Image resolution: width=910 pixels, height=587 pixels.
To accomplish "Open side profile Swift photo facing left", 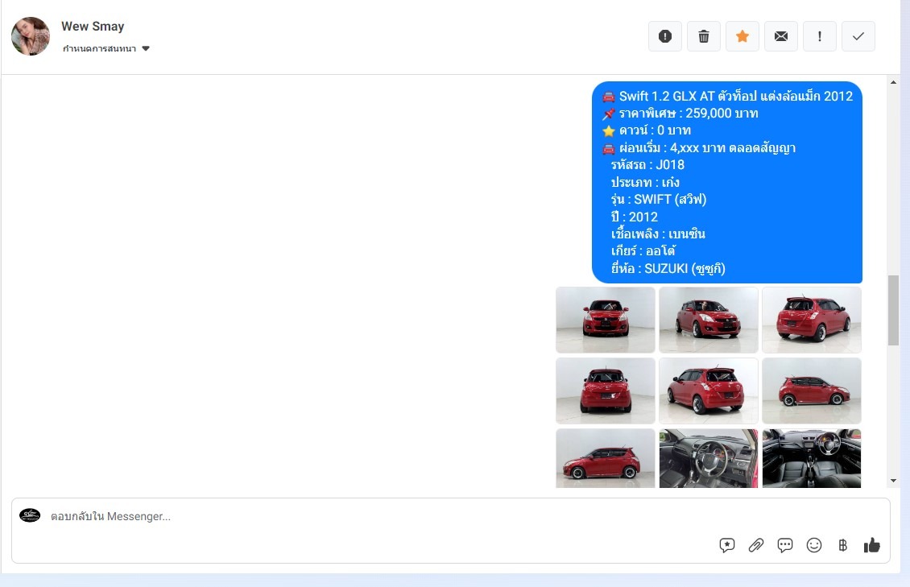I will pos(606,458).
